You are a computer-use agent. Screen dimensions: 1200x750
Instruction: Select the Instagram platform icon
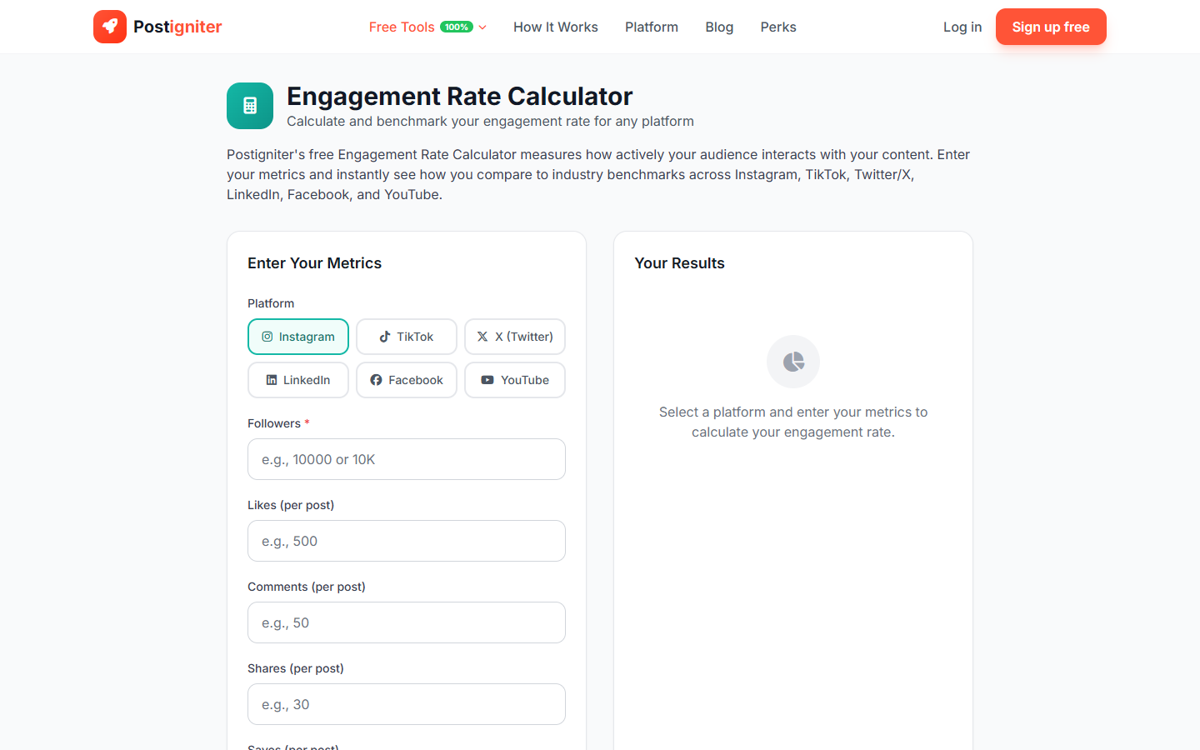(267, 336)
